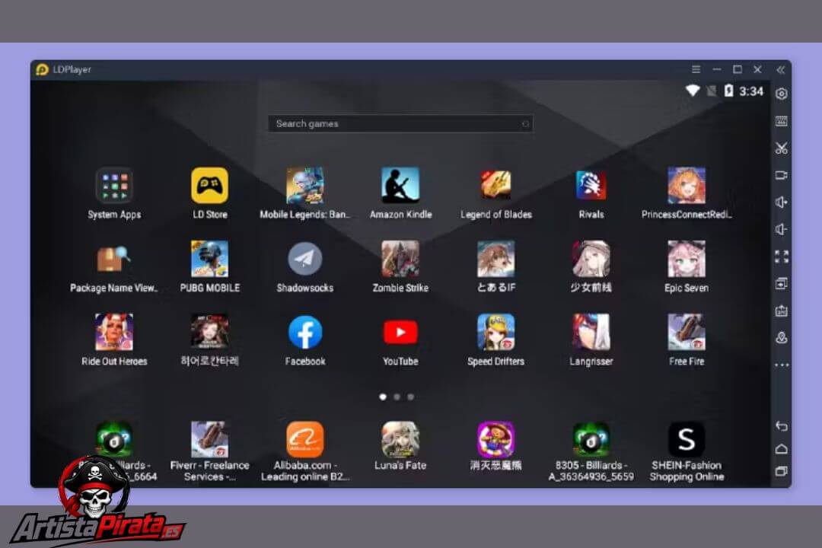Open Speed Drifters game
The width and height of the screenshot is (822, 548).
point(496,333)
